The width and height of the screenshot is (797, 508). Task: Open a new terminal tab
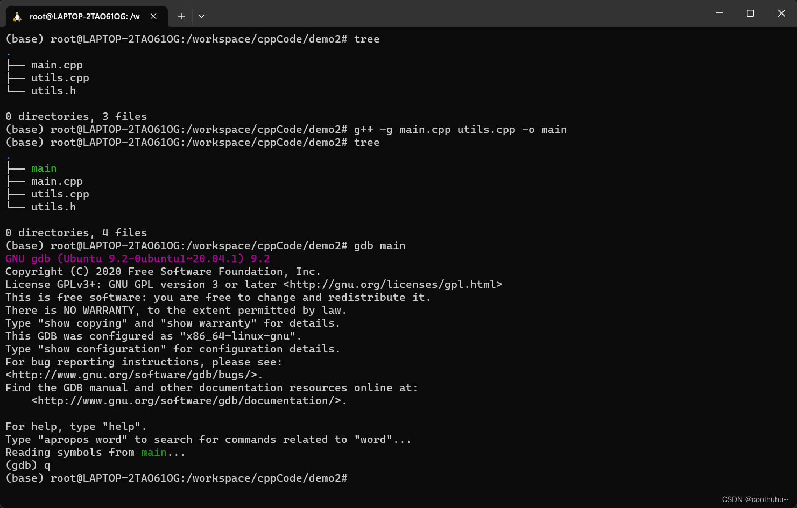click(181, 16)
